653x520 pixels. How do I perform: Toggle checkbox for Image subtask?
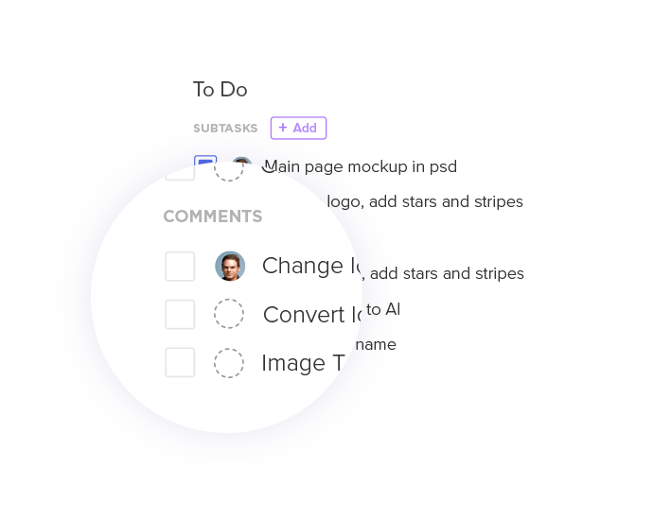click(180, 362)
